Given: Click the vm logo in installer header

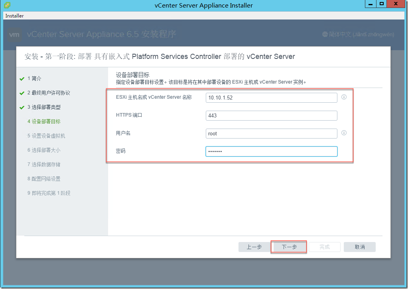Looking at the screenshot, I should click(x=14, y=35).
